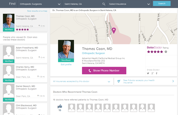Open See results on a map link
178x115 pixels.
pos(37,11)
